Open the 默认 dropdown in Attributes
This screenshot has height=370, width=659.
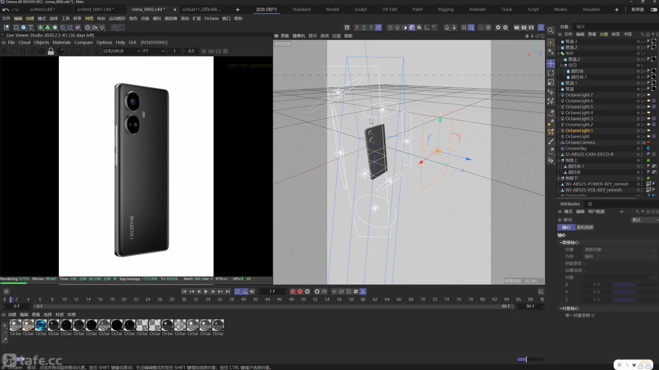pyautogui.click(x=645, y=220)
